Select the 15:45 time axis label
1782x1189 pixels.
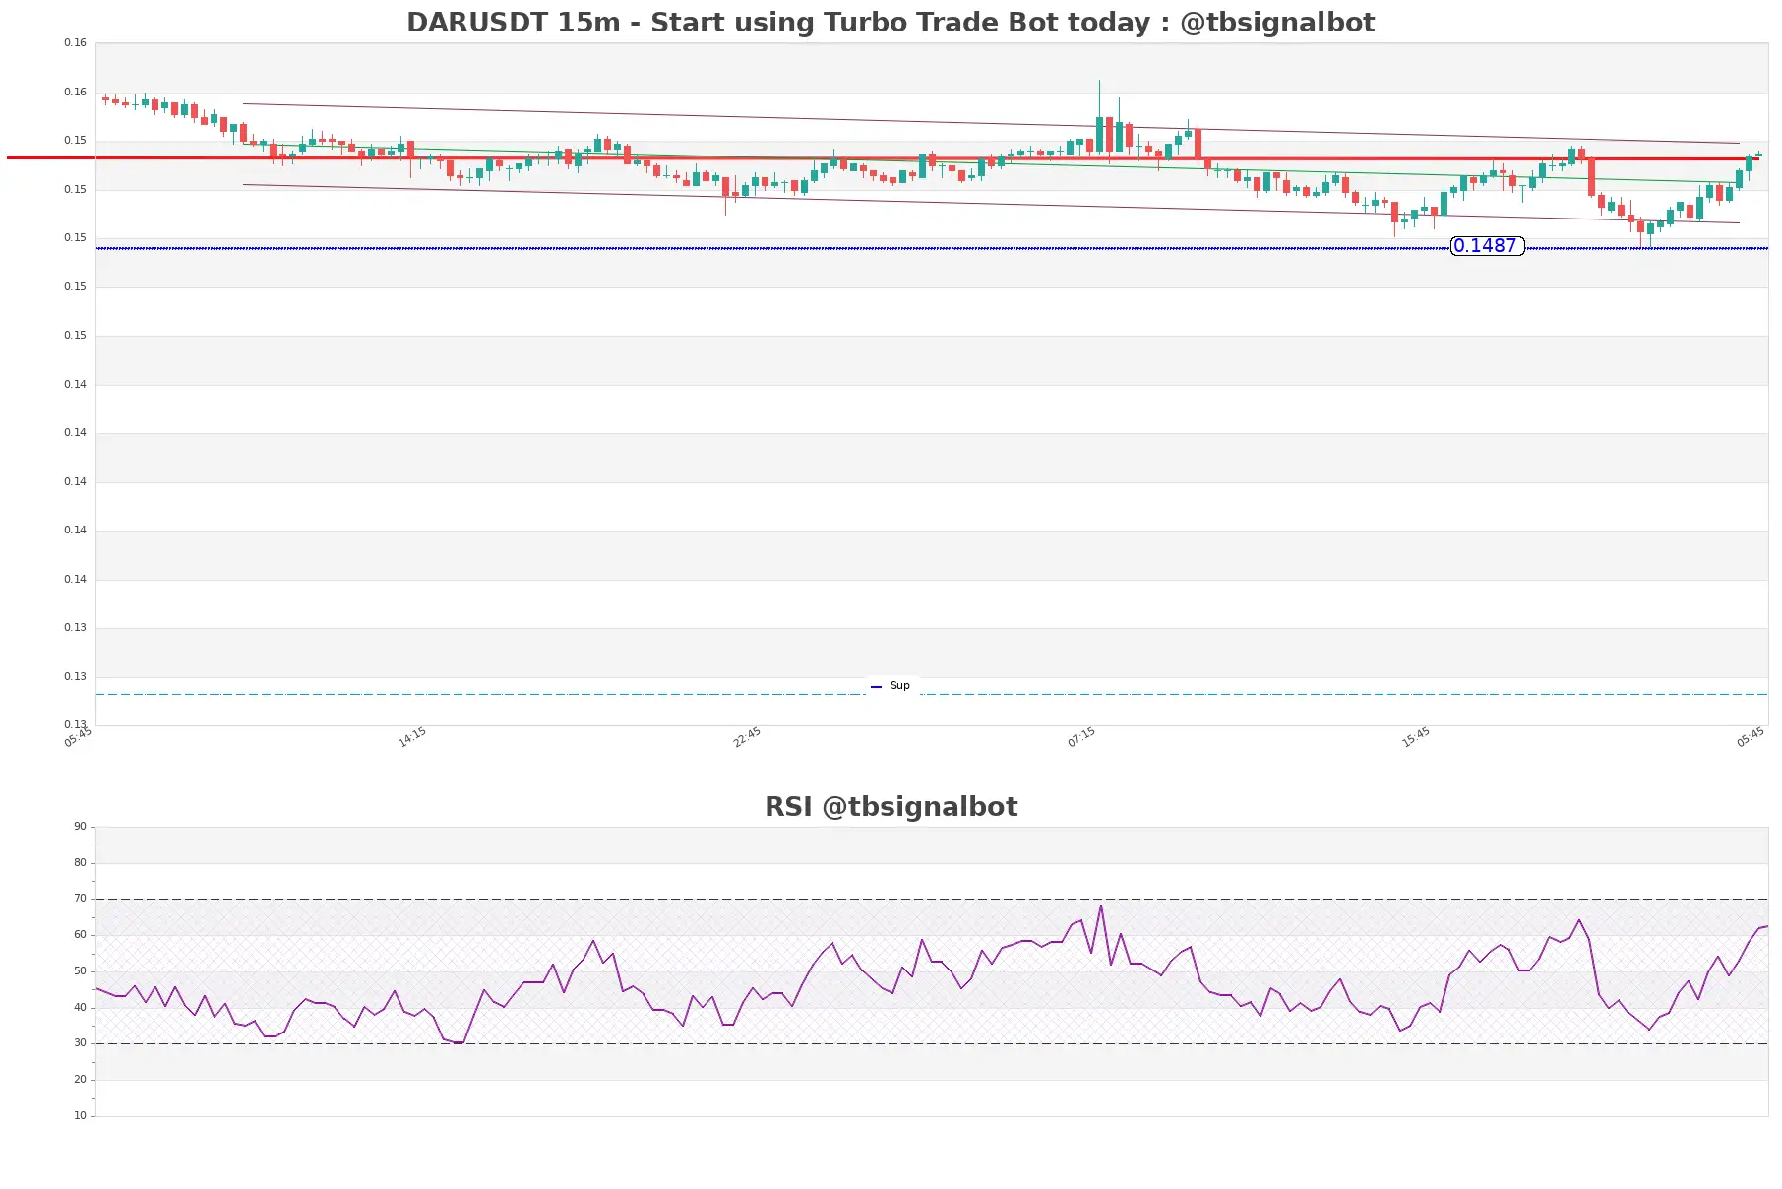click(1416, 737)
